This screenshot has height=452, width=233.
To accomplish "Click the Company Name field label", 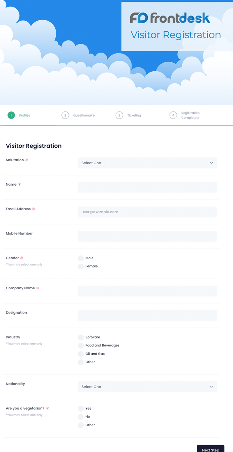I will (x=20, y=288).
